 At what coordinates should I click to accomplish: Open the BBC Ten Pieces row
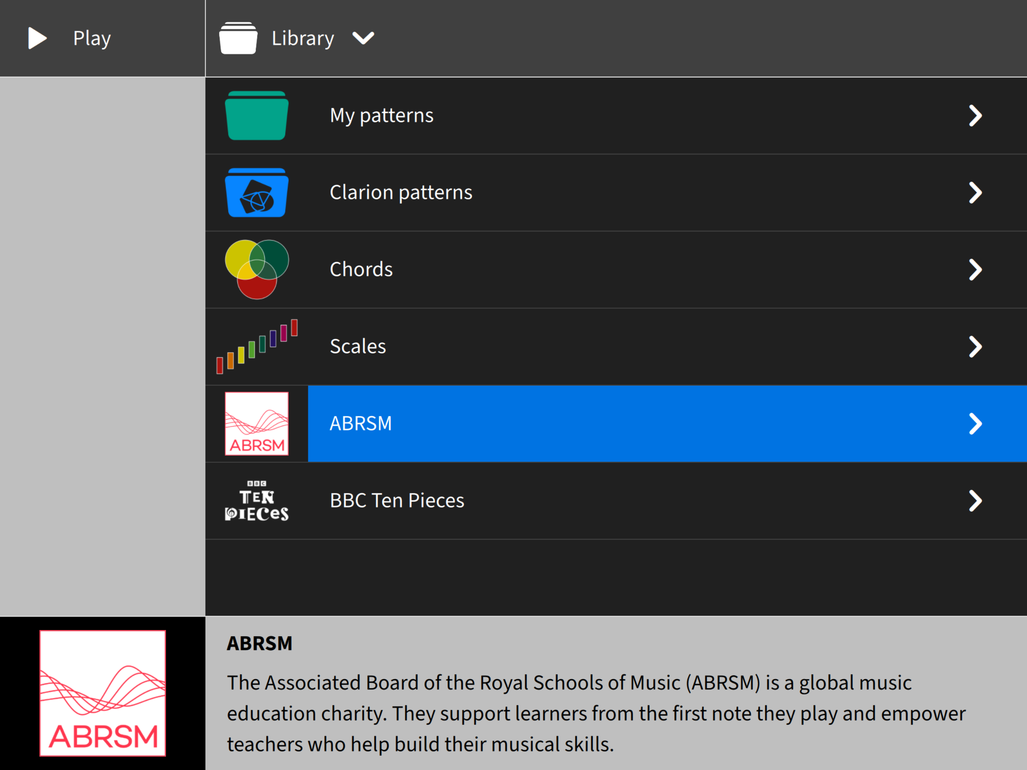616,501
